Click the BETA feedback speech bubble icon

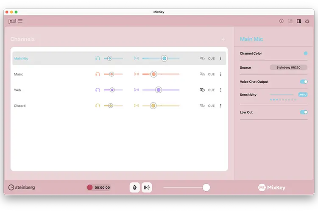(x=12, y=21)
